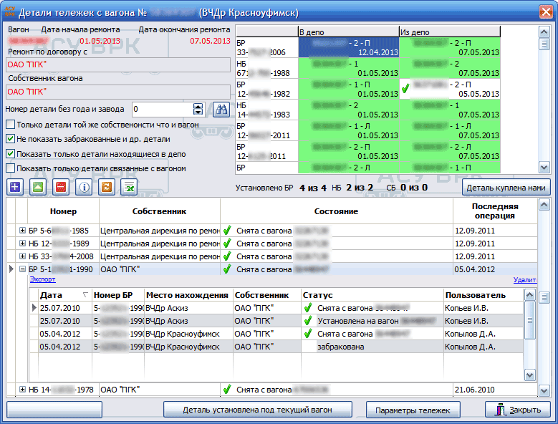Click the blank button at bottom left
The image size is (558, 424).
coord(54,410)
